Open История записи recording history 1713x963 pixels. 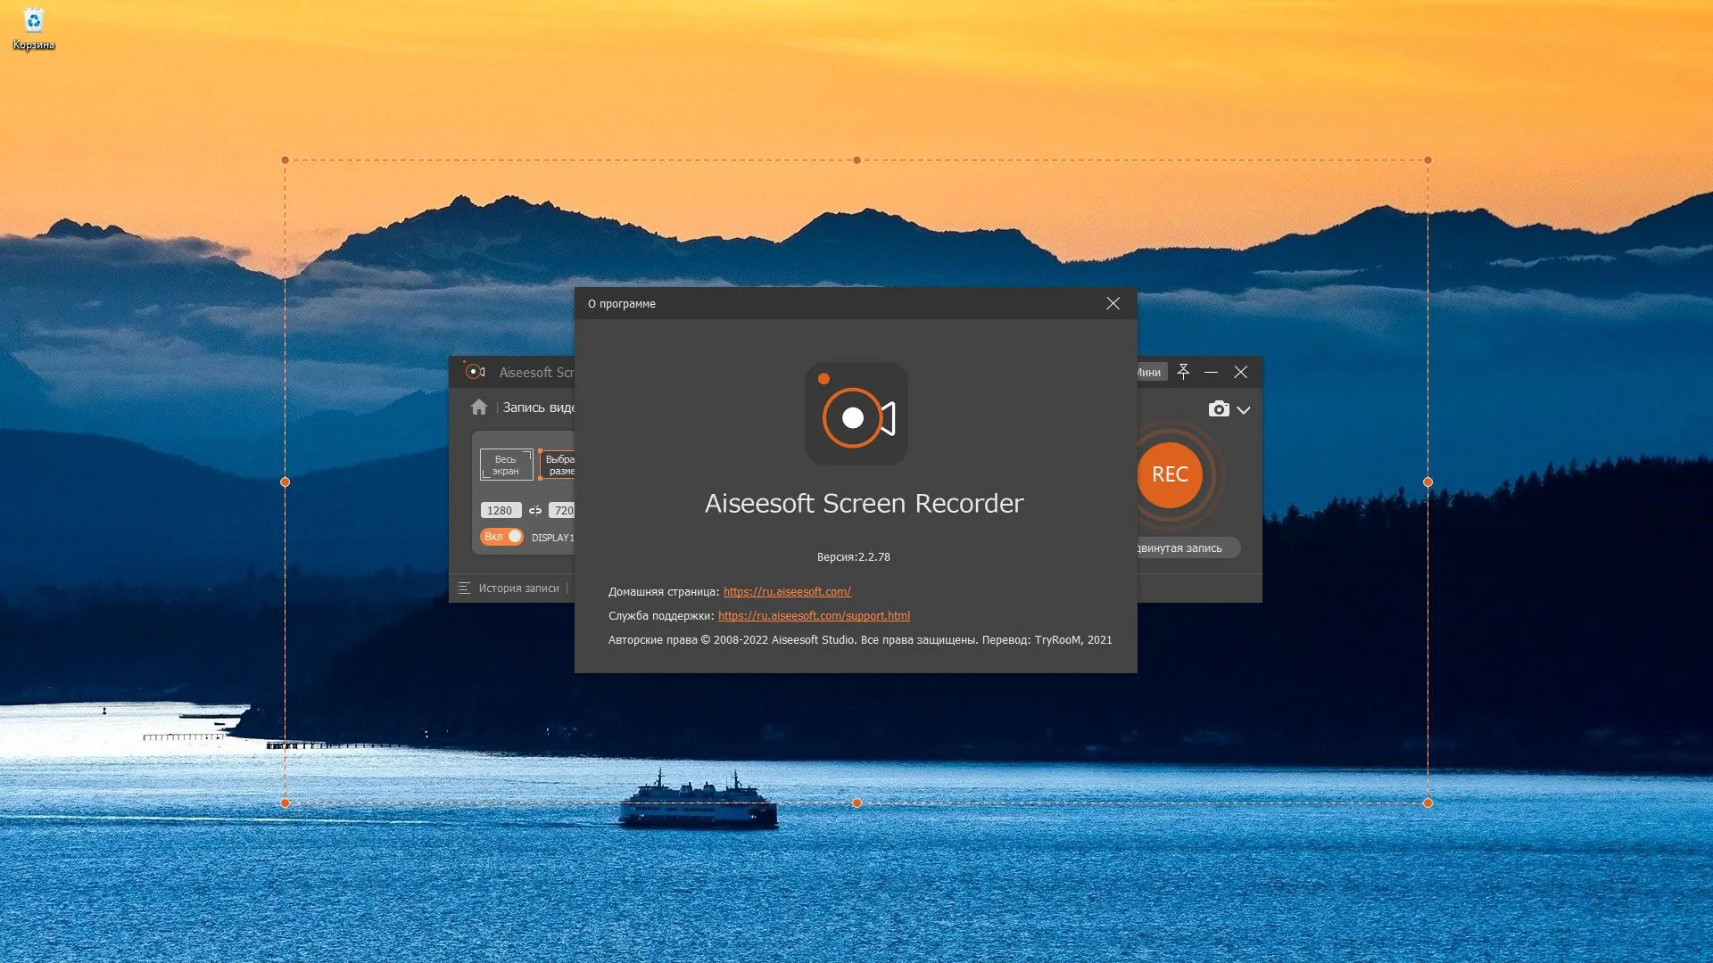(509, 588)
